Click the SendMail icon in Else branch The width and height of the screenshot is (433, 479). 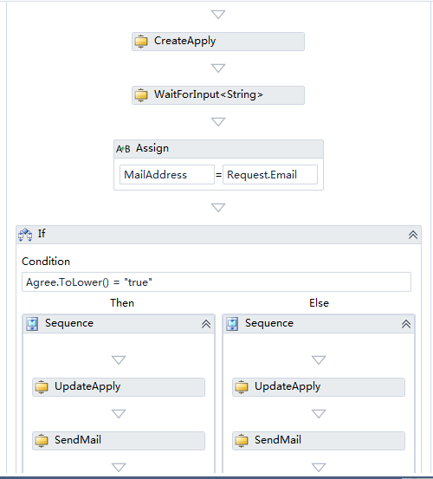(x=242, y=441)
